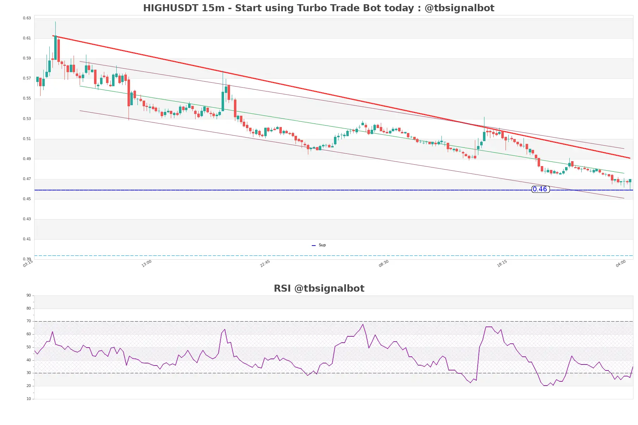
Task: Click the 04:00 time axis label
Action: (x=621, y=264)
